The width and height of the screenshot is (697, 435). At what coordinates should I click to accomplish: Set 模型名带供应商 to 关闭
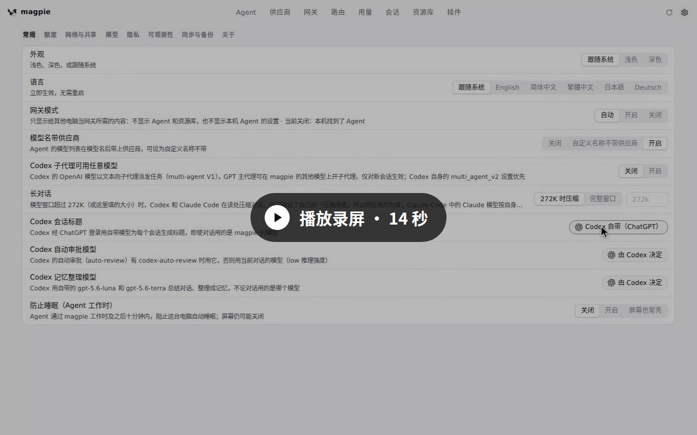coord(555,143)
